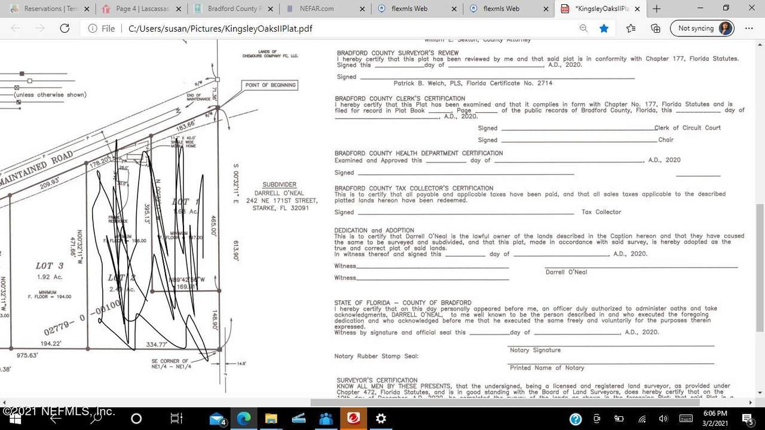
Task: Click the blue help question mark tray icon
Action: [x=576, y=419]
